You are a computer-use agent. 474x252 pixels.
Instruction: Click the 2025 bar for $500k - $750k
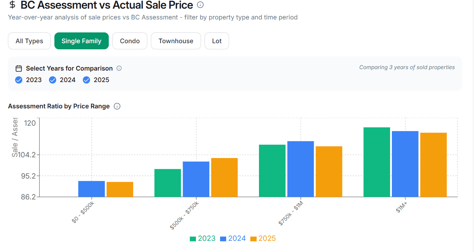pyautogui.click(x=224, y=177)
